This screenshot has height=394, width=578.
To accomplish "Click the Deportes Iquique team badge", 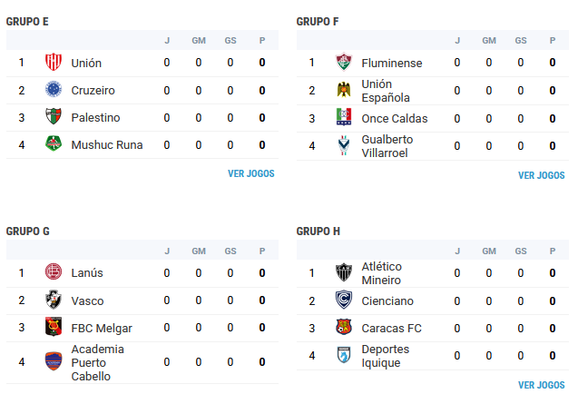I will [x=343, y=356].
